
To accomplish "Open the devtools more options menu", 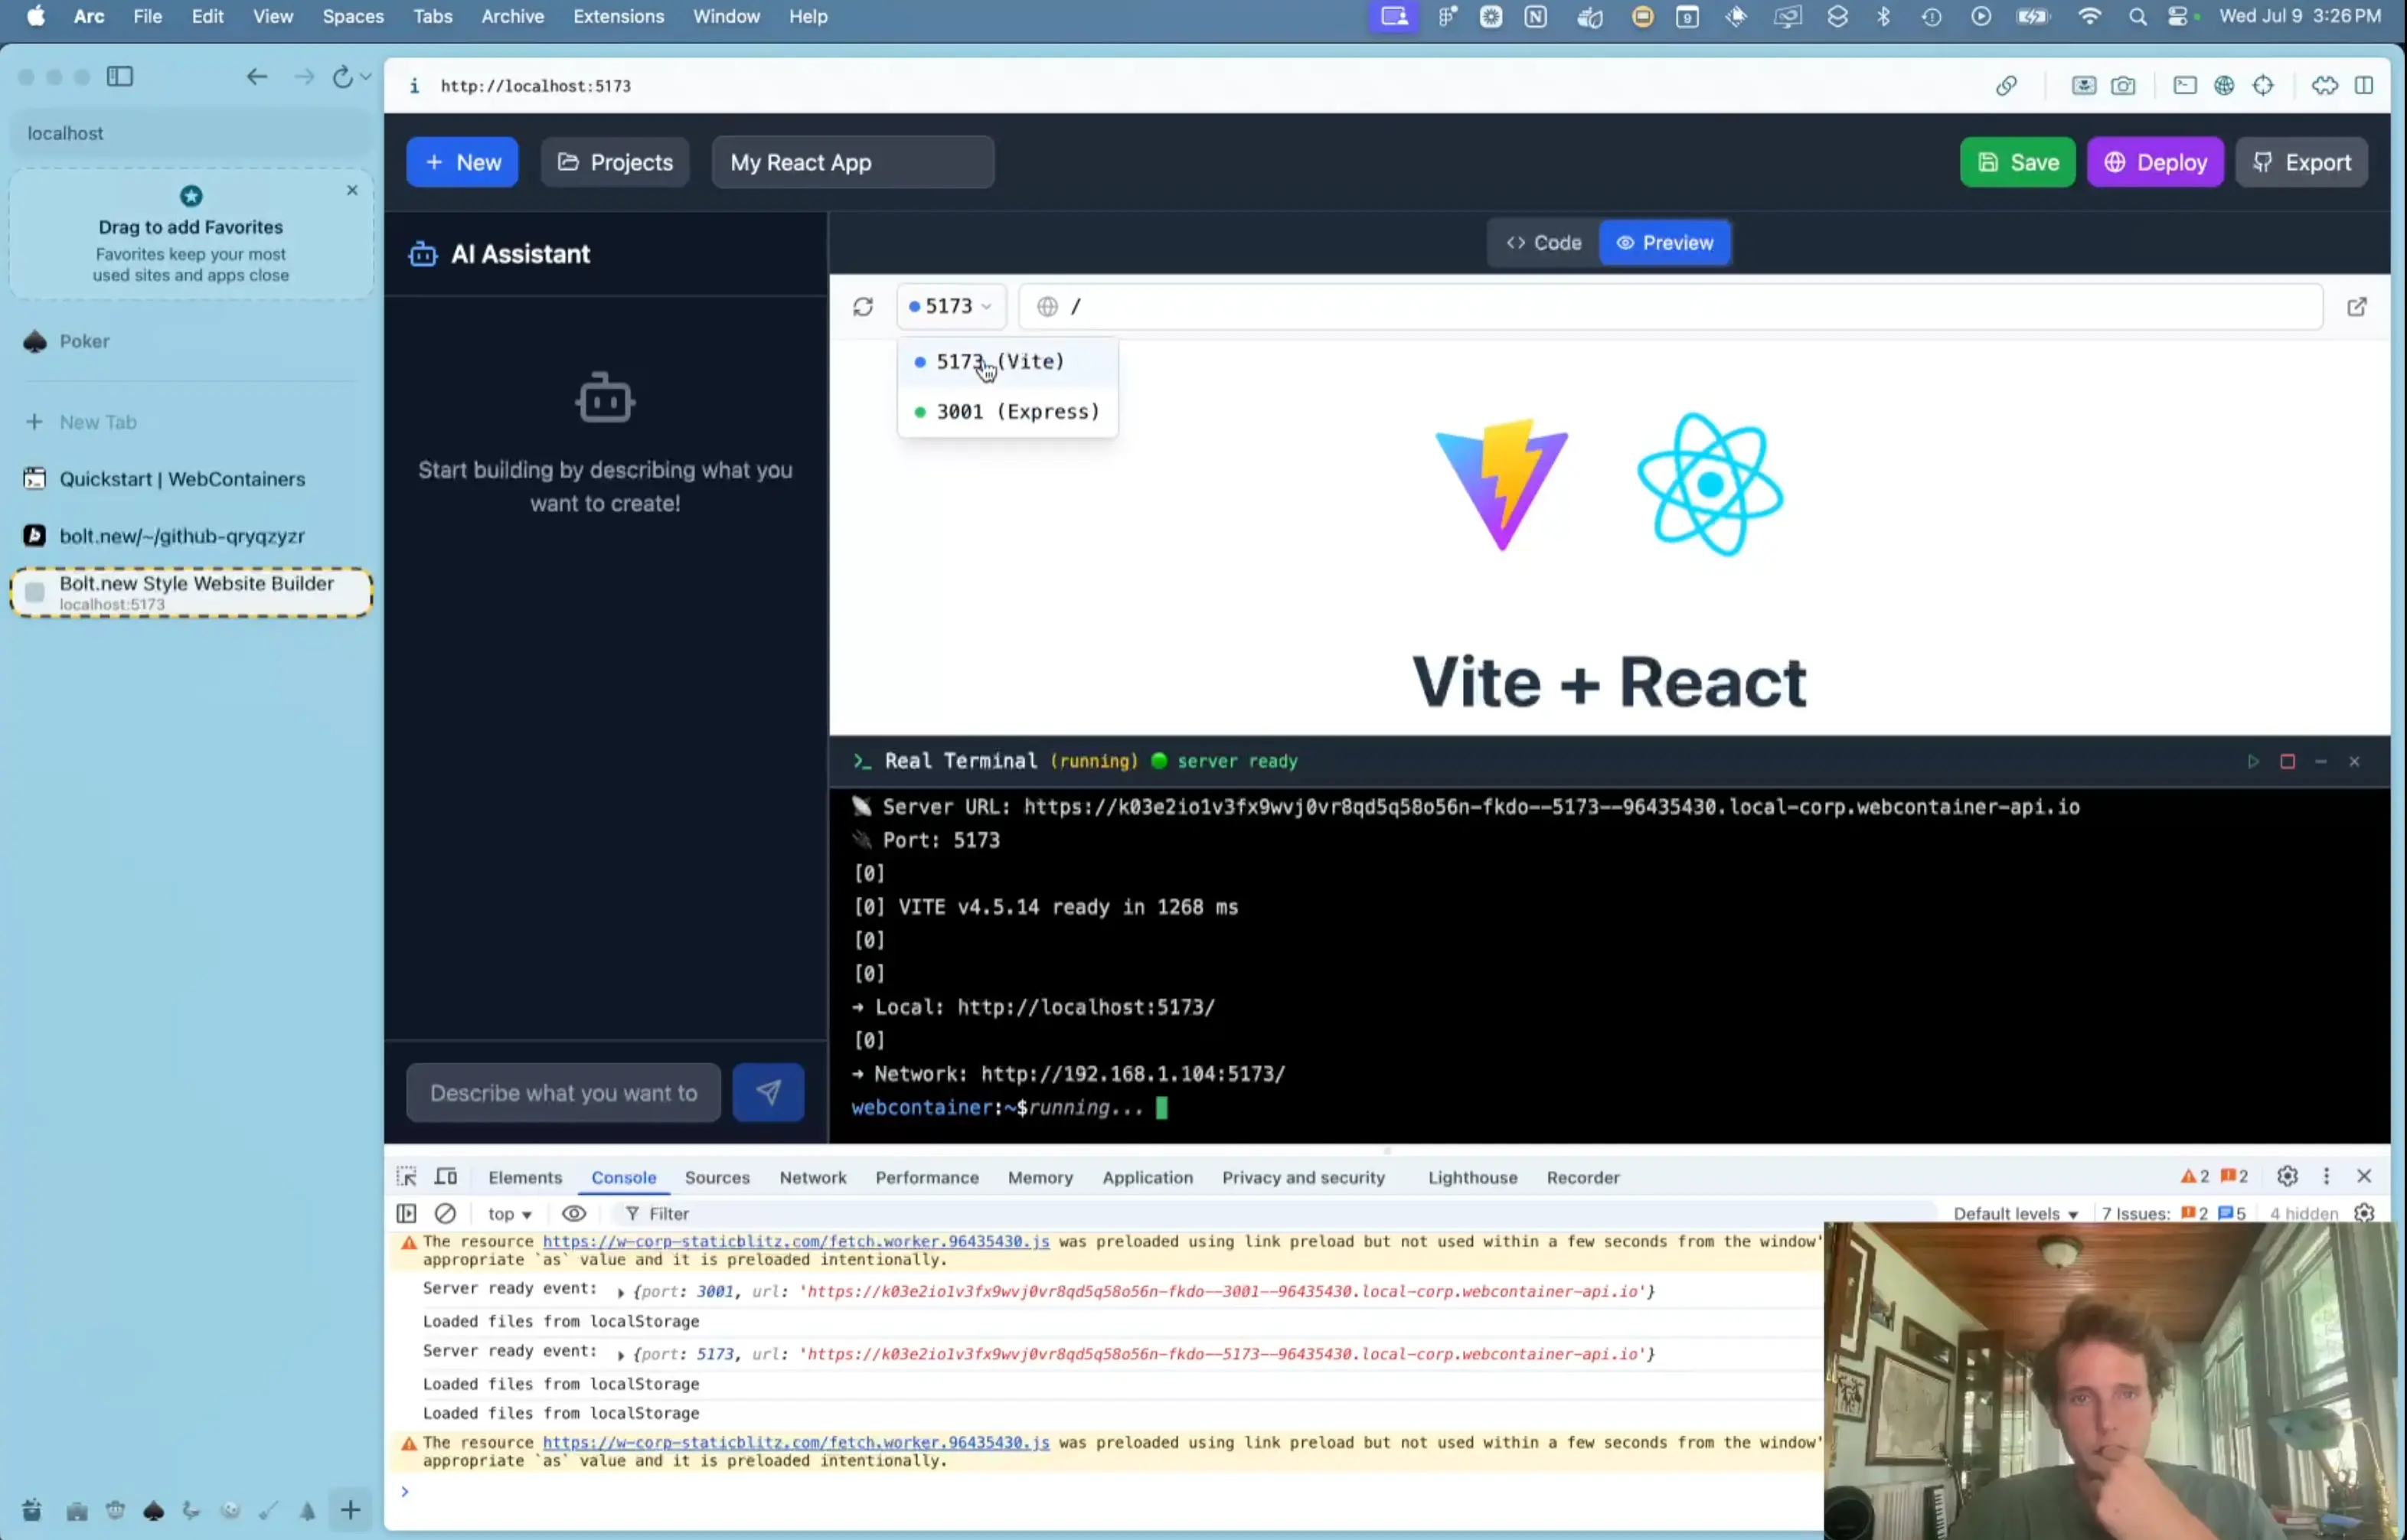I will [2326, 1177].
